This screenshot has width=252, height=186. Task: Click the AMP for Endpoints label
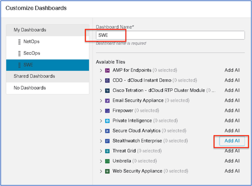tap(132, 70)
